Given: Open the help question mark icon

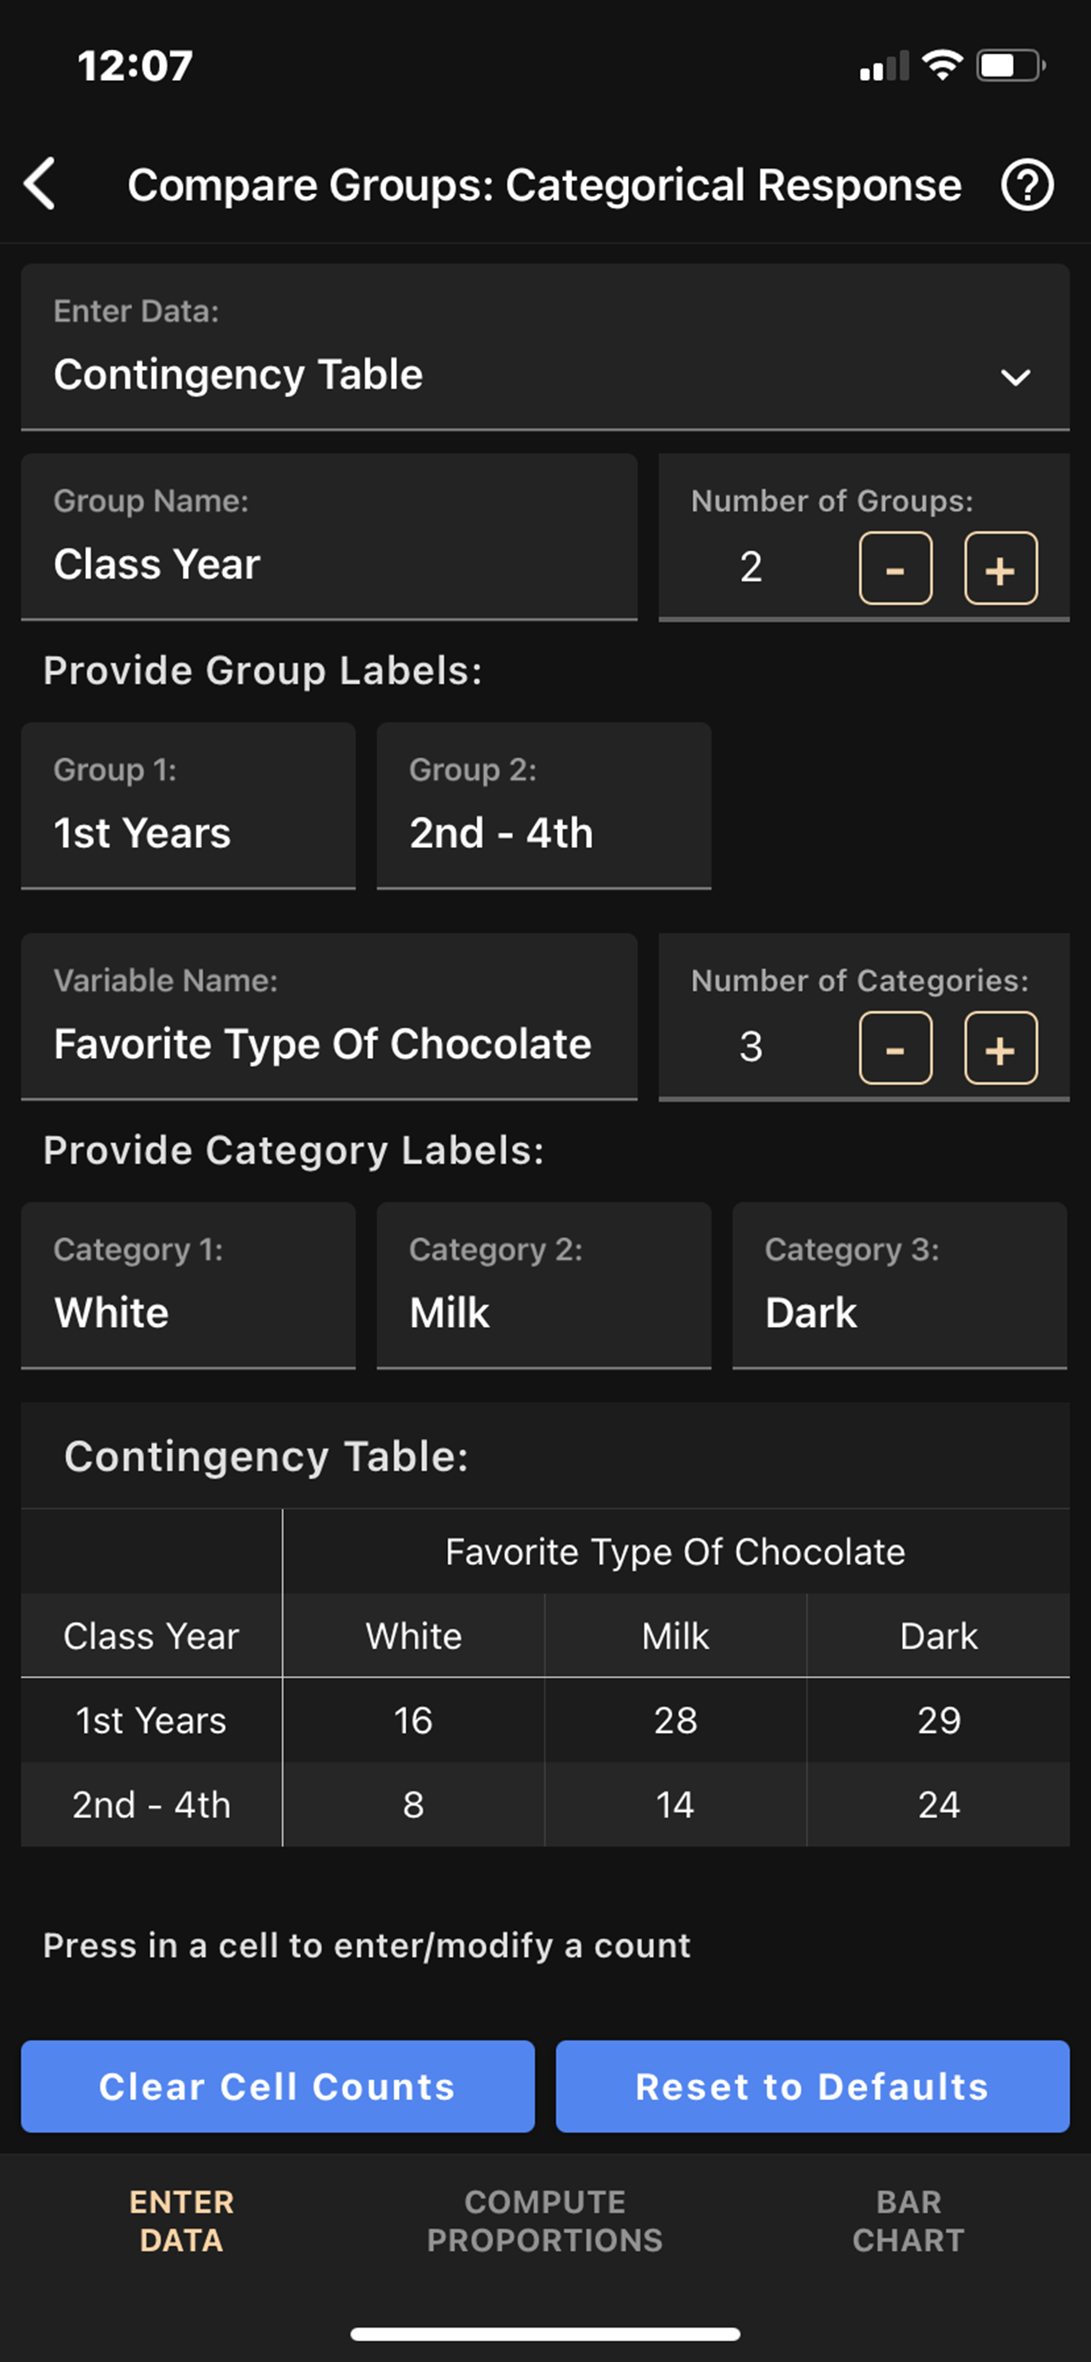Looking at the screenshot, I should [1026, 185].
